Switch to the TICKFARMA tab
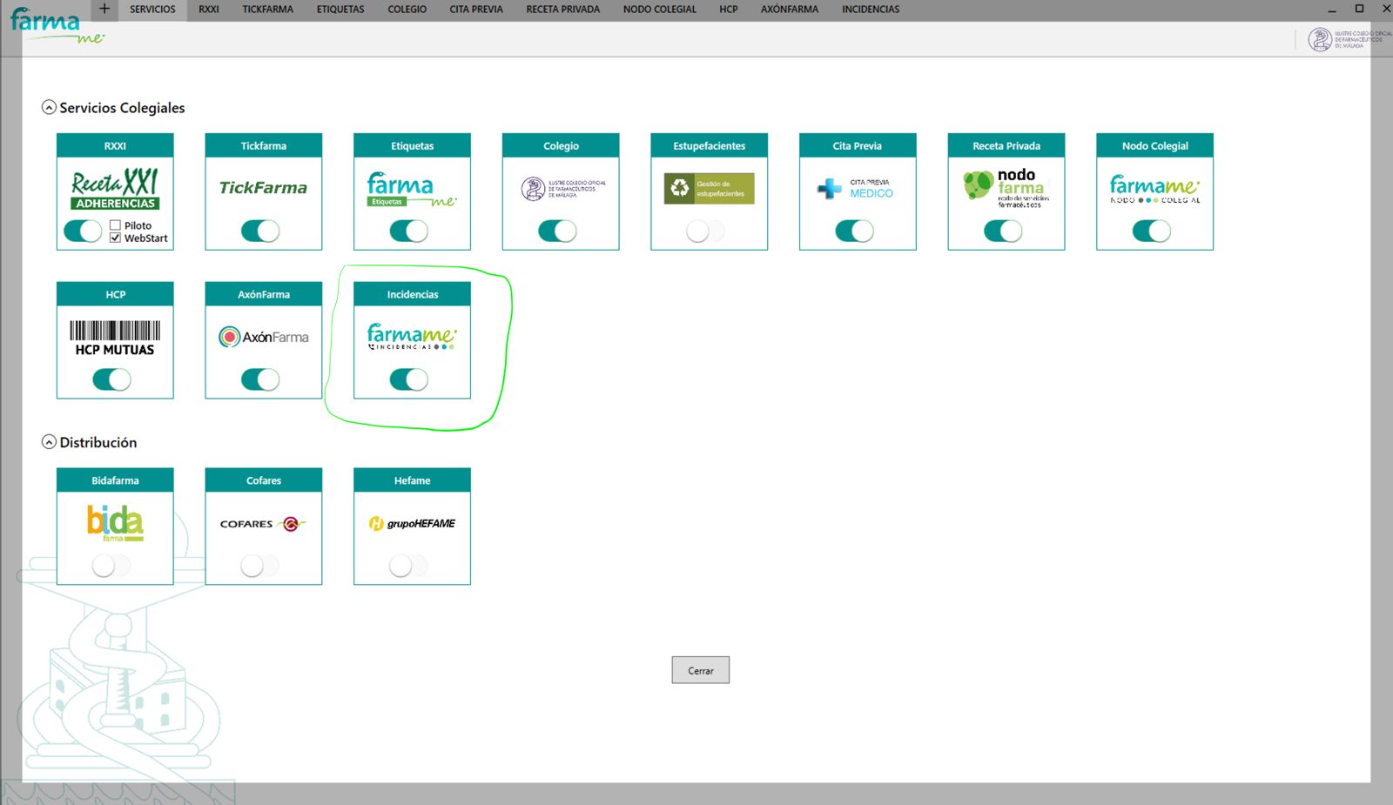The width and height of the screenshot is (1393, 805). pos(268,10)
